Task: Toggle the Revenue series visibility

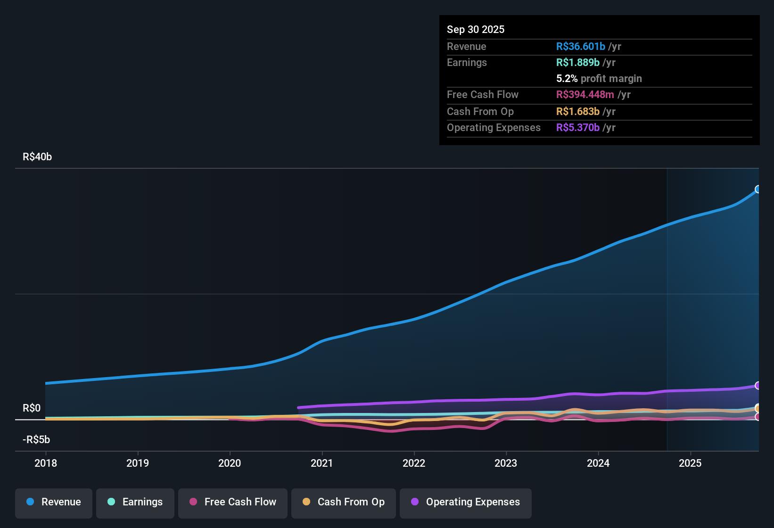Action: (53, 502)
